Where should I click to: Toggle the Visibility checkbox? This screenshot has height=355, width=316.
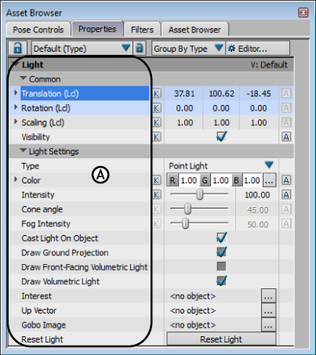pos(221,136)
